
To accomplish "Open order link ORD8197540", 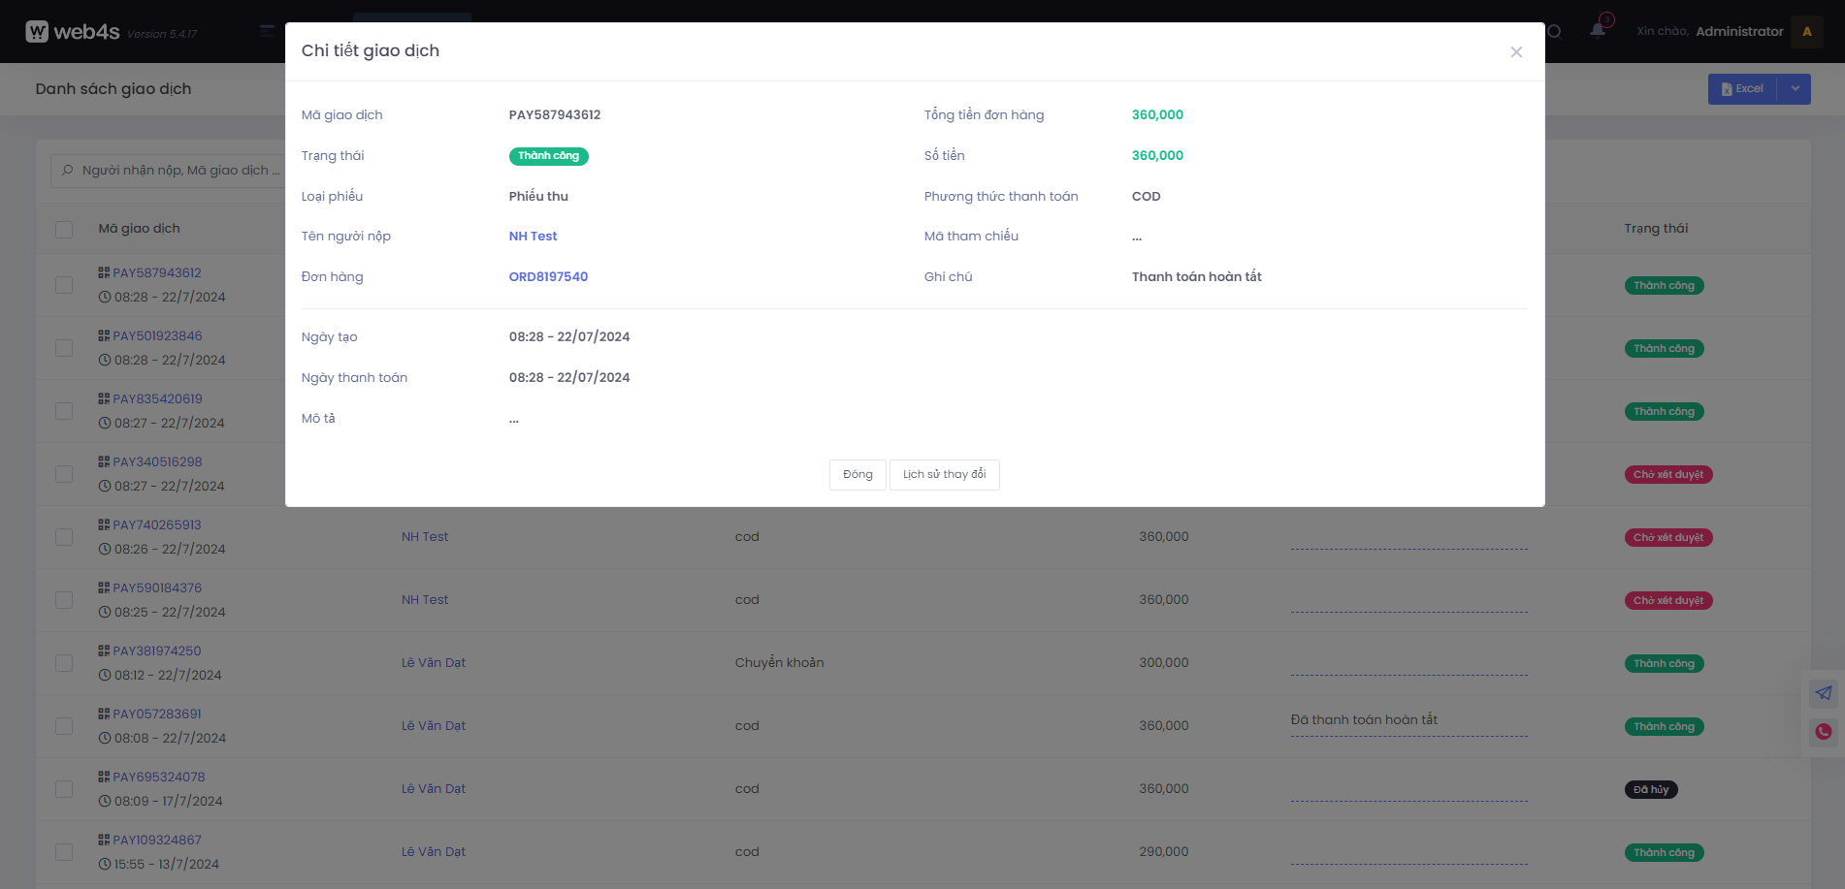I will point(548,277).
